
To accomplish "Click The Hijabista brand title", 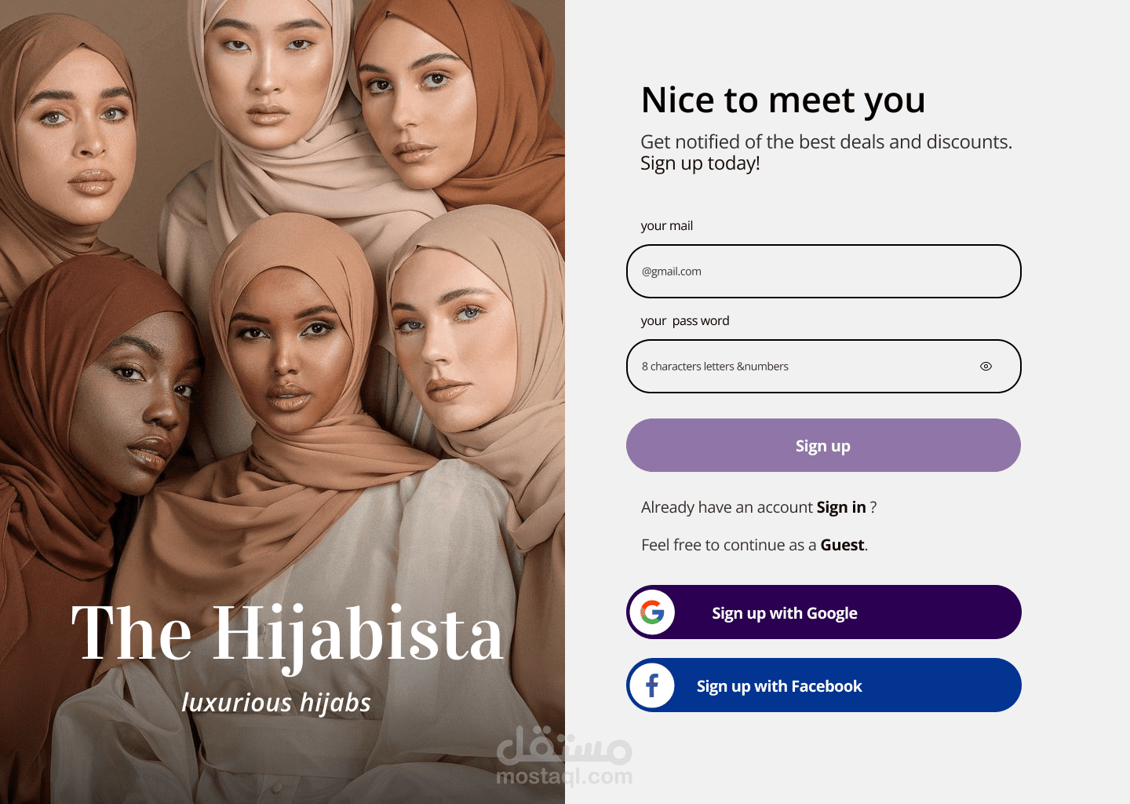I will 287,634.
